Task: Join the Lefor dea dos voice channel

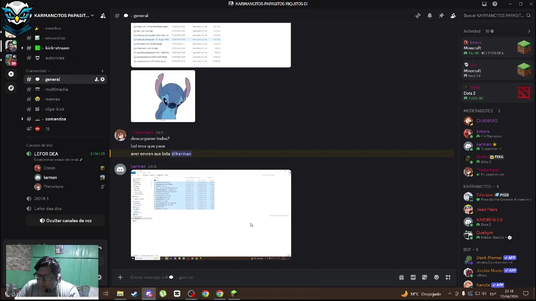Action: click(x=66, y=209)
